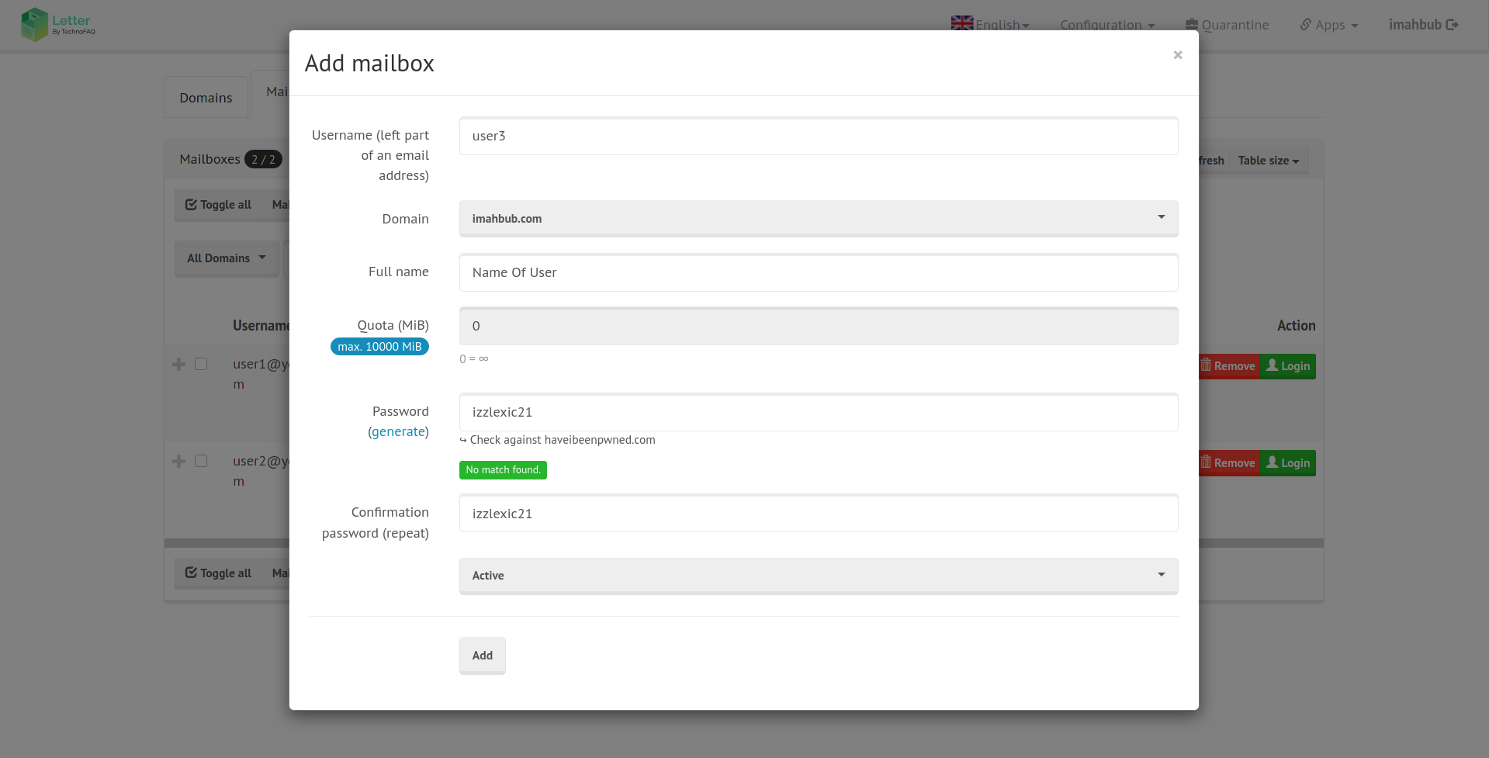Click the bottom Toggle all button
Image resolution: width=1489 pixels, height=758 pixels.
[x=219, y=573]
